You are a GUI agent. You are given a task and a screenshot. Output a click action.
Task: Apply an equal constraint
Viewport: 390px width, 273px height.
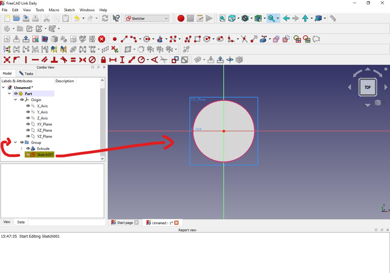(x=73, y=60)
